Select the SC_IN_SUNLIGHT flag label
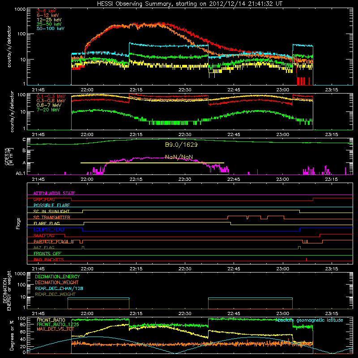This screenshot has height=358, width=358. pos(51,211)
